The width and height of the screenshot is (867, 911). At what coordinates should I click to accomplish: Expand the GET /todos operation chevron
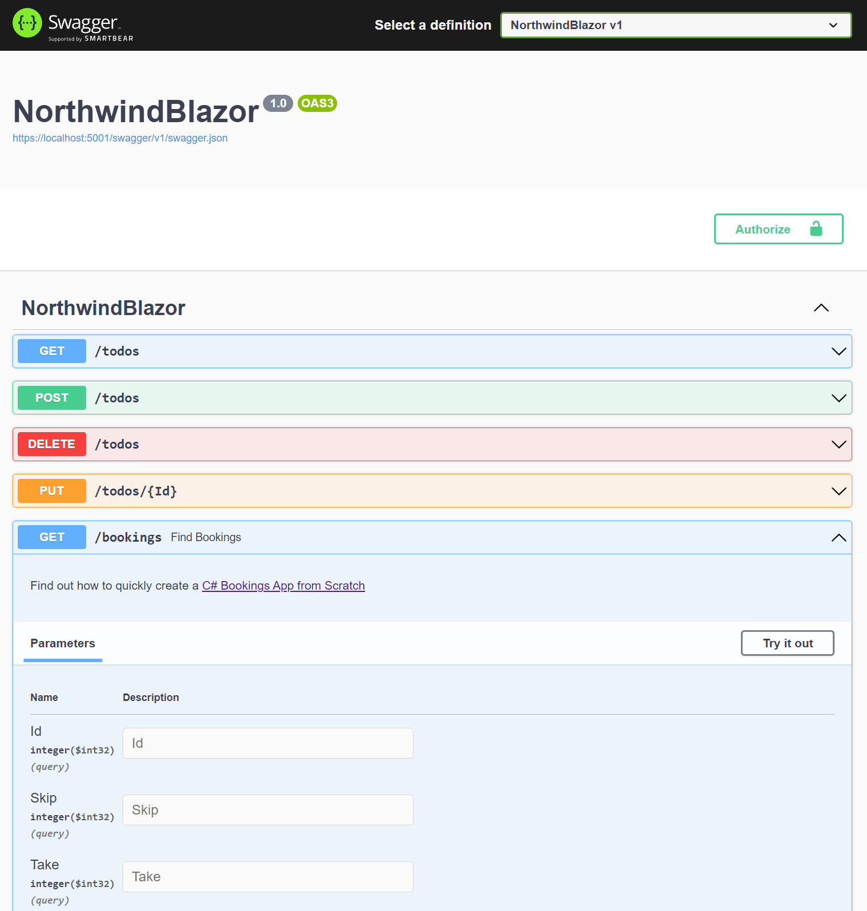[838, 352]
